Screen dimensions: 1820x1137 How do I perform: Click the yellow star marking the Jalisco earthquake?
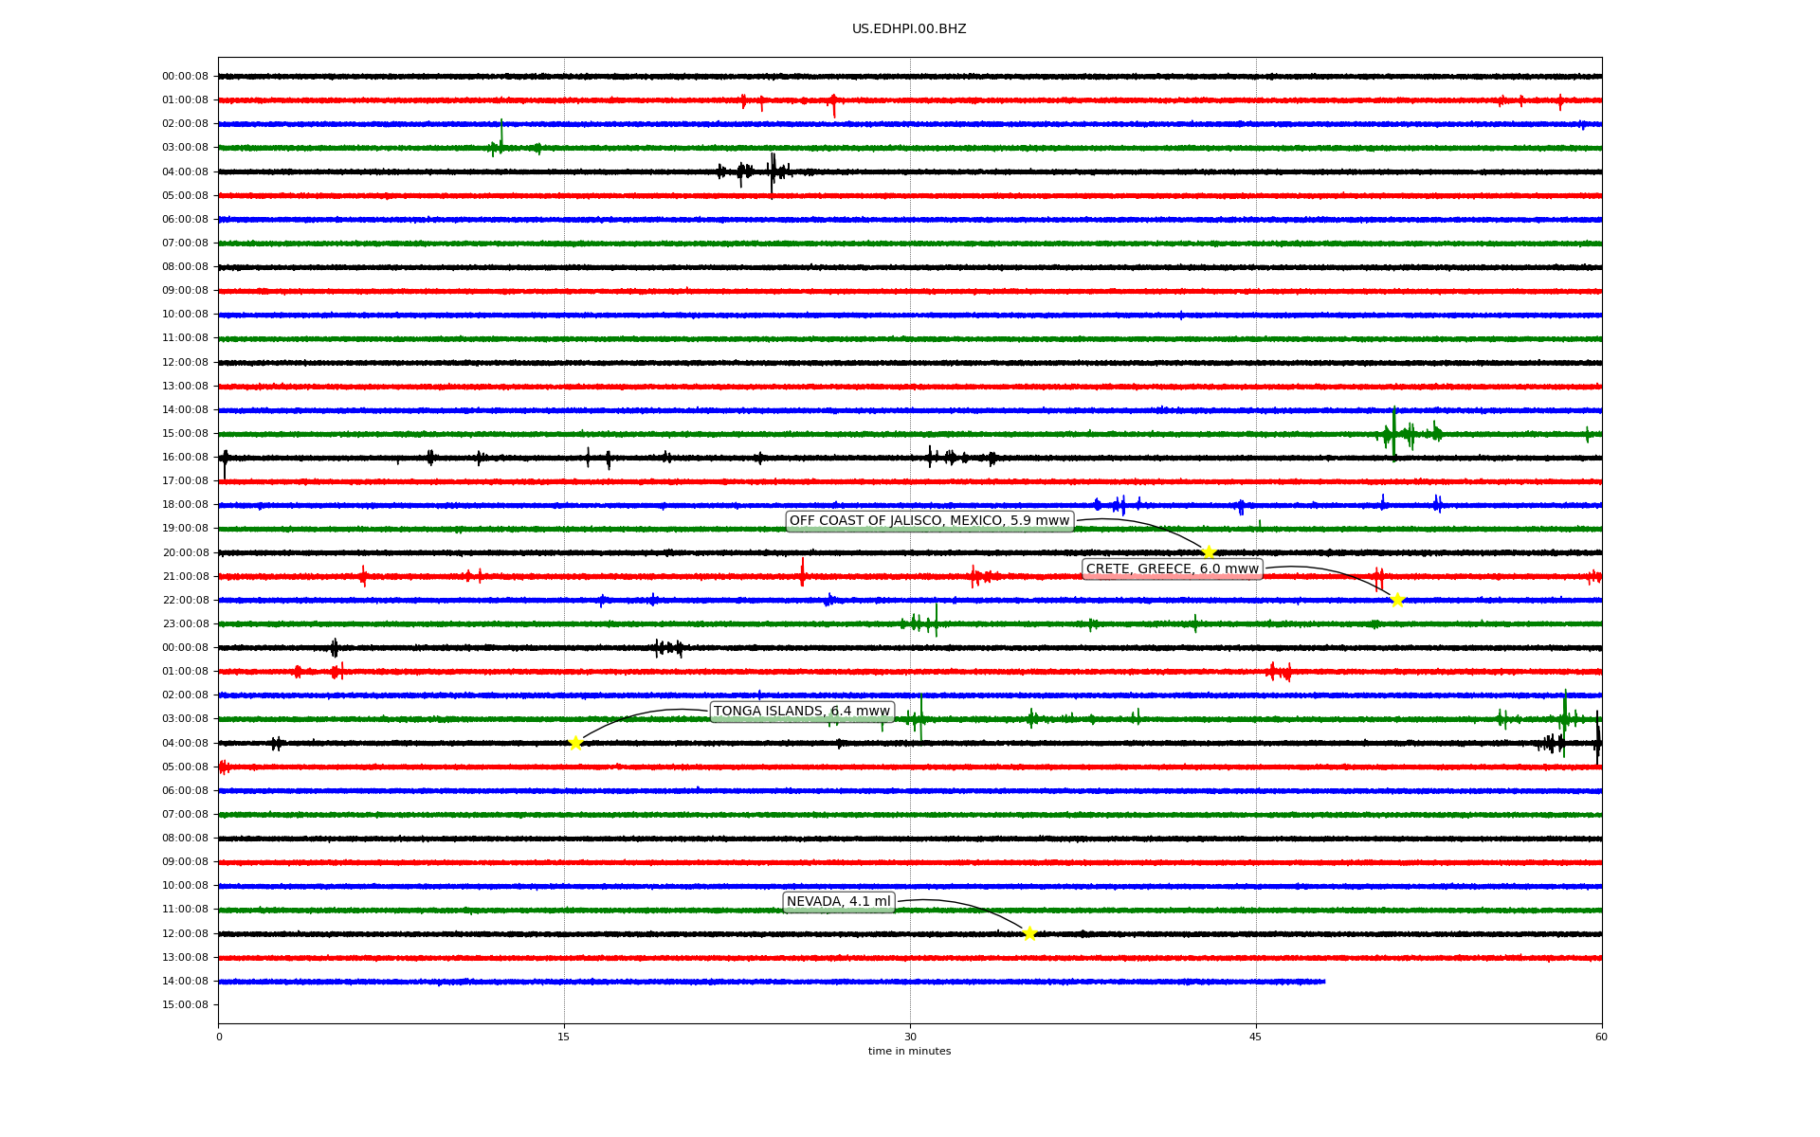(1209, 552)
